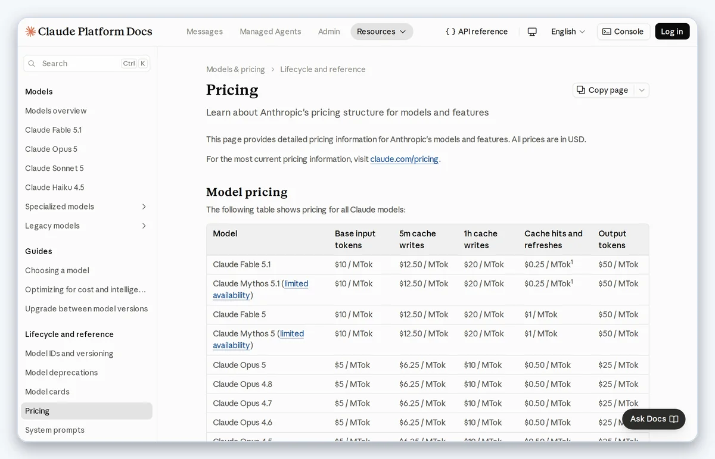Open System prompts sidebar page
This screenshot has width=715, height=459.
click(55, 430)
